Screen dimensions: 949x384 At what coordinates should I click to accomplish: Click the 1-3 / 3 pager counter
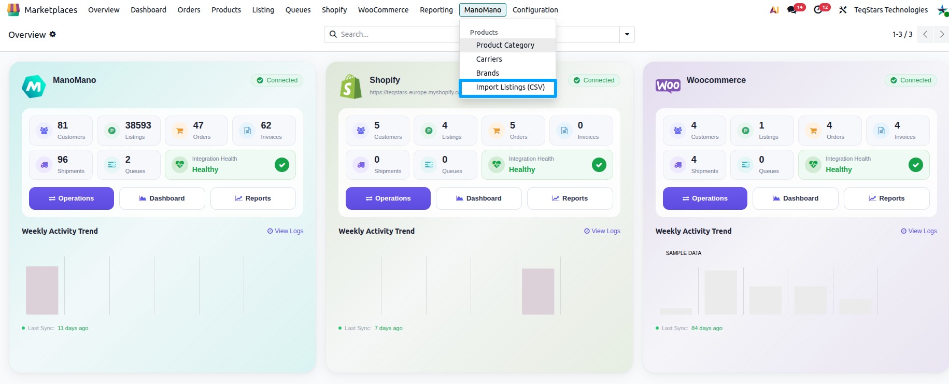point(902,34)
